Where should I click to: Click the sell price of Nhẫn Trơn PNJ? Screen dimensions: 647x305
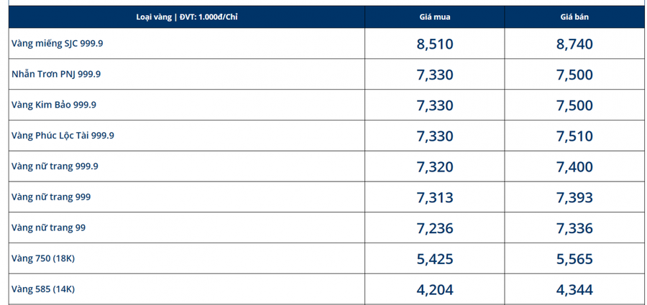(x=574, y=75)
